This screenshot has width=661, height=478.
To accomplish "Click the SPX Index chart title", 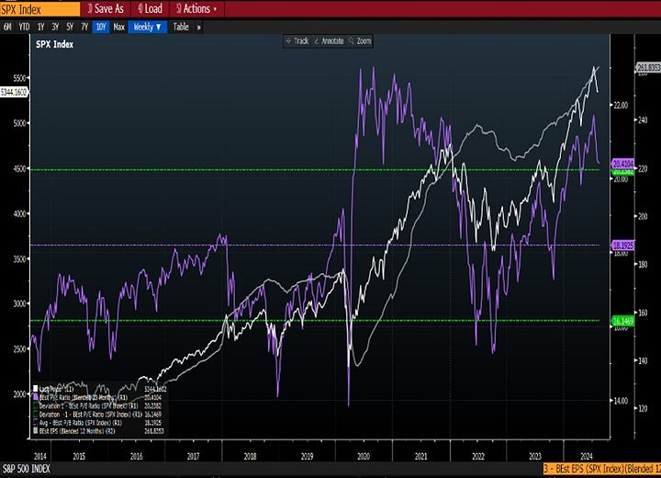I will pyautogui.click(x=54, y=44).
